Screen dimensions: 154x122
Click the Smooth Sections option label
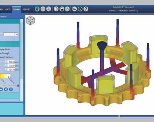click(x=6, y=57)
